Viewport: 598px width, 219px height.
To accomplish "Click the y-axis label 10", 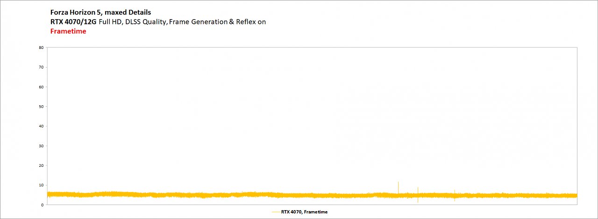I will point(42,185).
